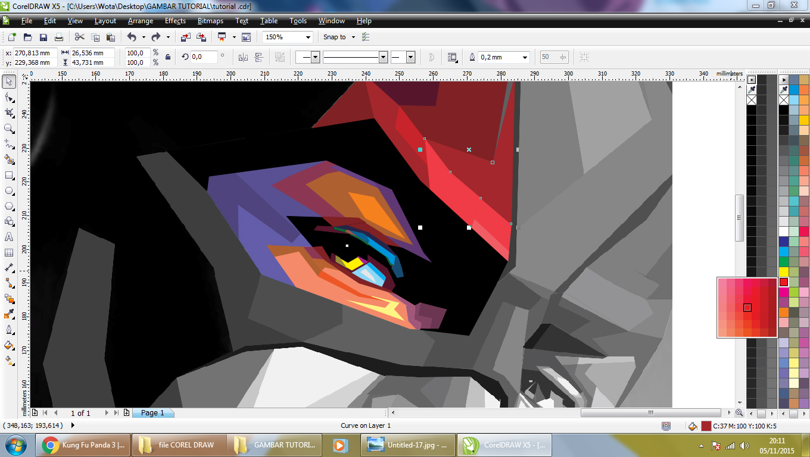Open the Wrap text options
The height and width of the screenshot is (457, 810).
pyautogui.click(x=452, y=57)
